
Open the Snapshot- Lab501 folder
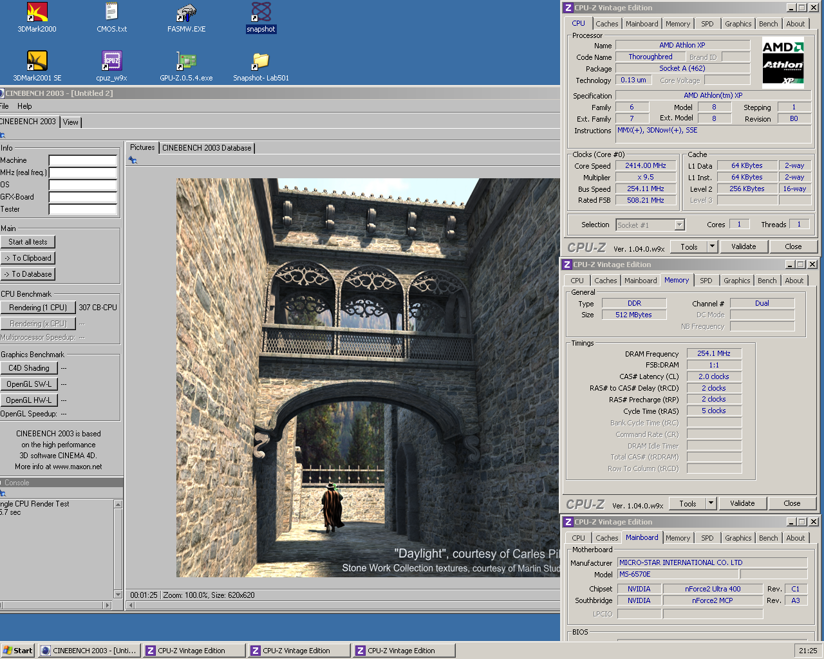point(261,66)
